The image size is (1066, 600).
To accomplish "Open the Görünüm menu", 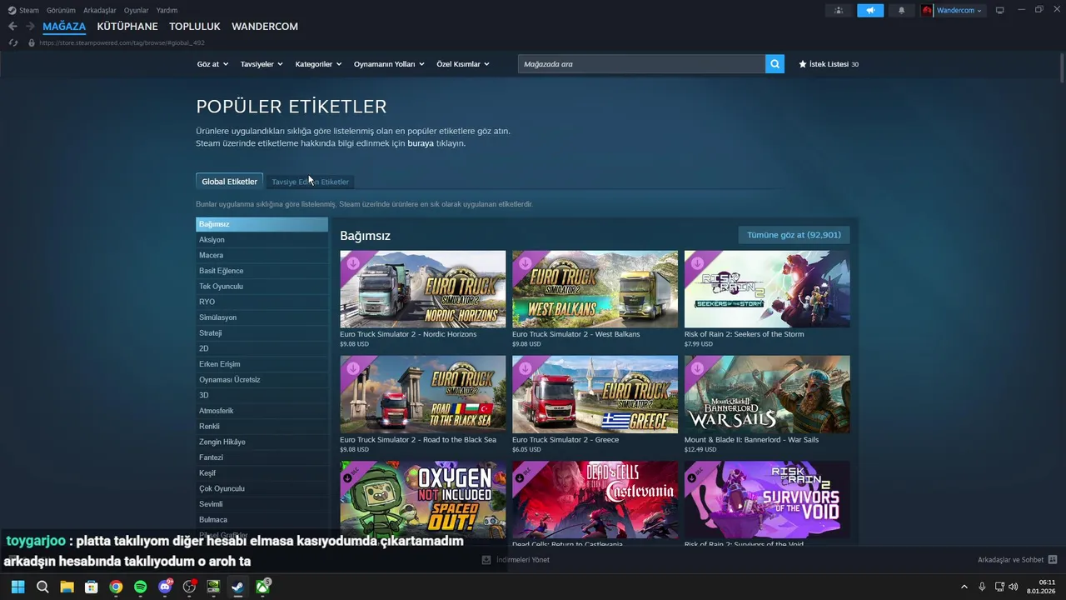I will click(61, 10).
